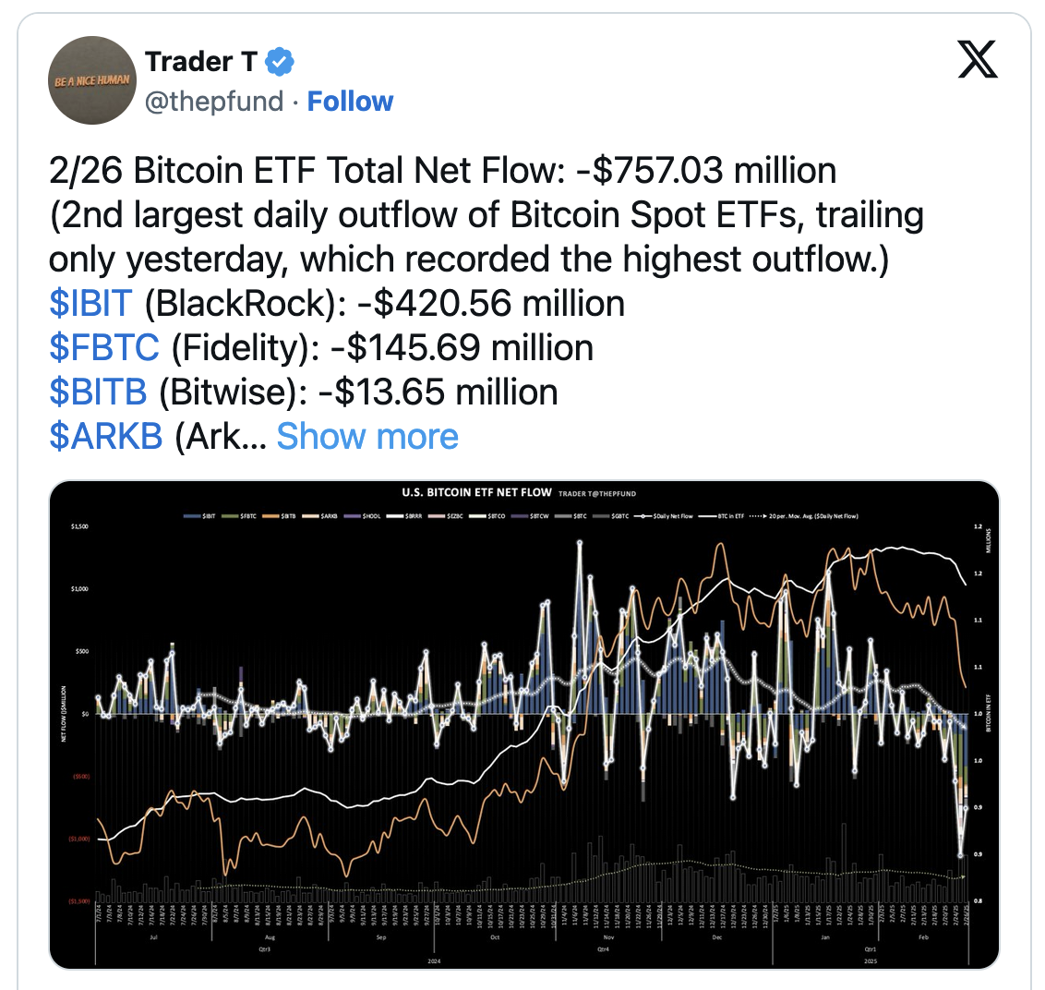Click the chart title U.S. Bitcoin ETF Net Flow
Screen dimensions: 1045x990
(476, 492)
